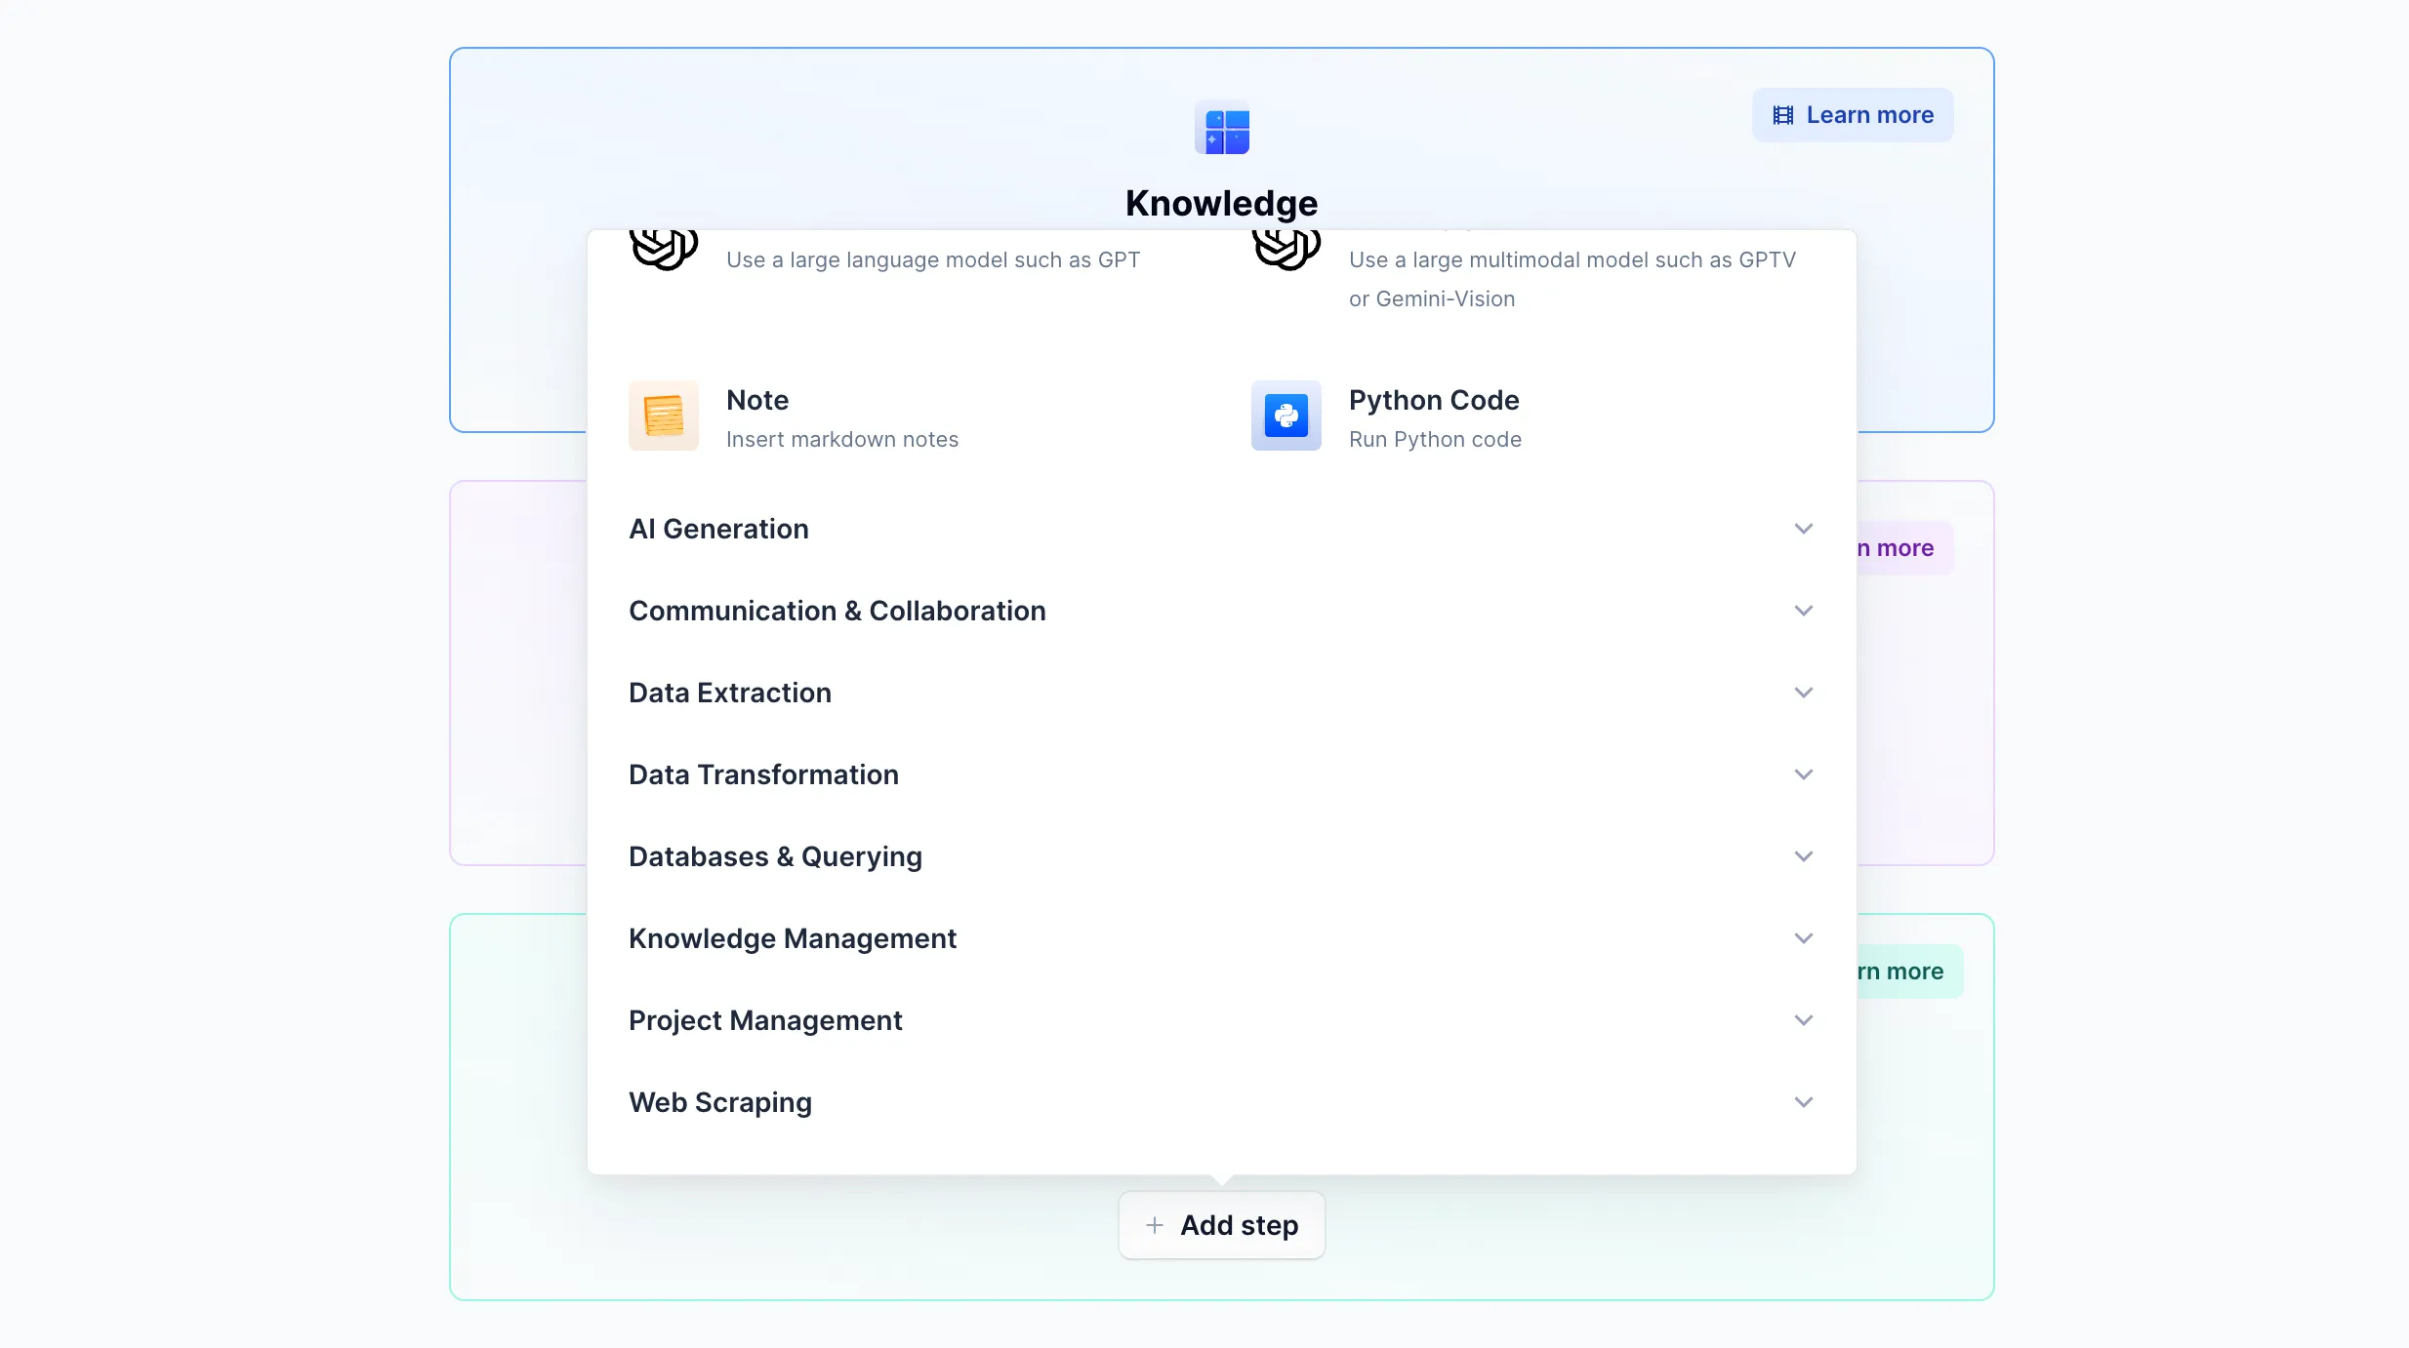Click the film icon beside Learn more

1782,115
